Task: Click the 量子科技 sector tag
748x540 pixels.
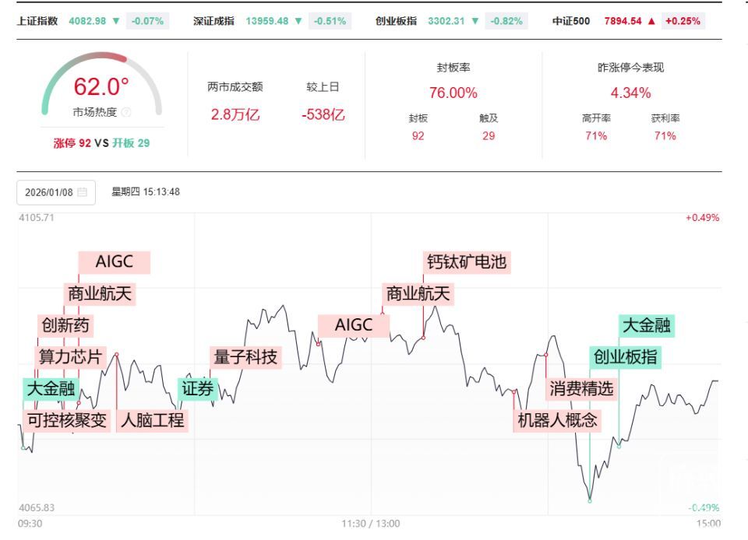Action: click(245, 357)
